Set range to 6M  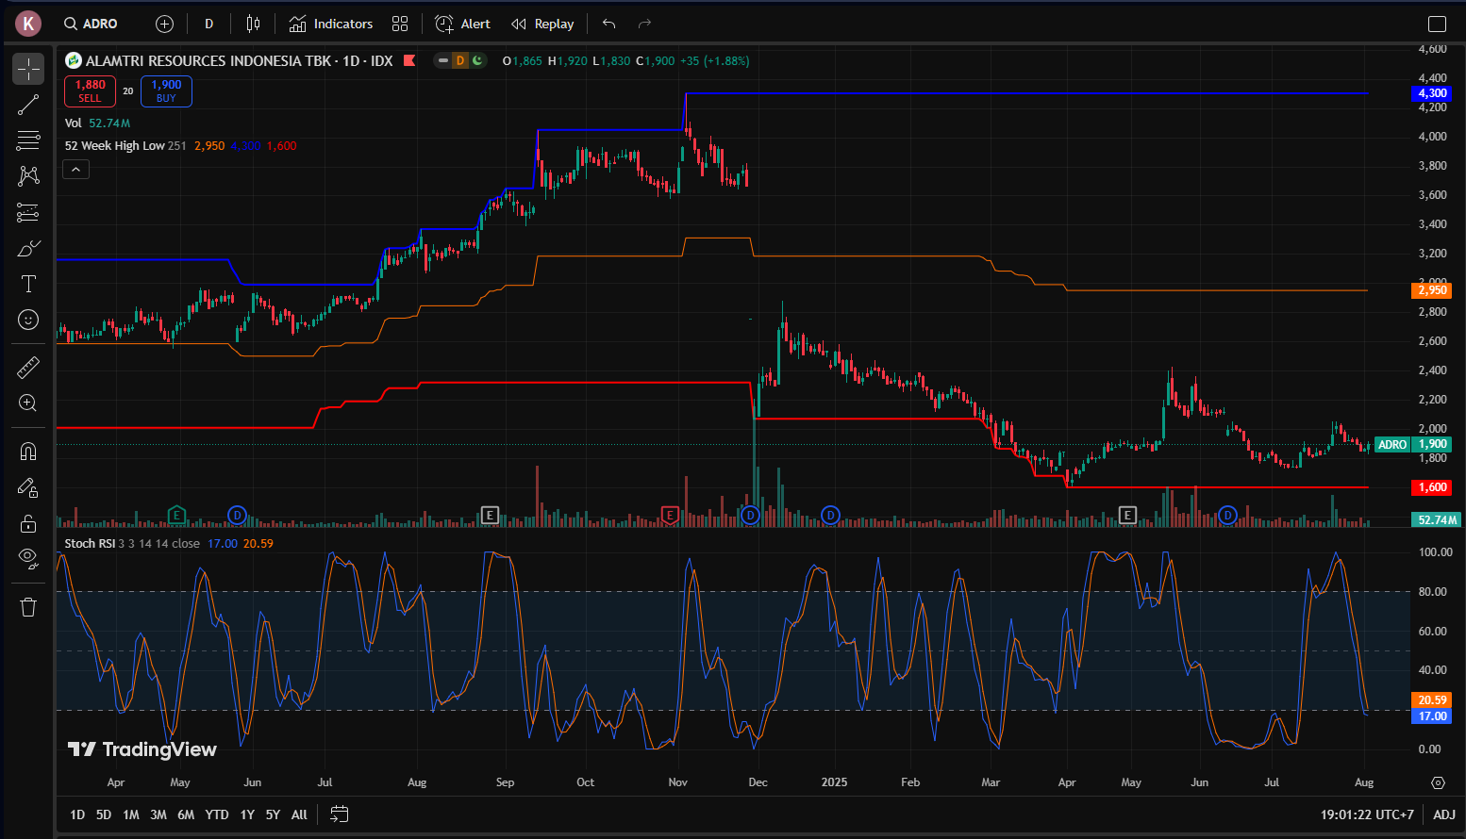186,814
